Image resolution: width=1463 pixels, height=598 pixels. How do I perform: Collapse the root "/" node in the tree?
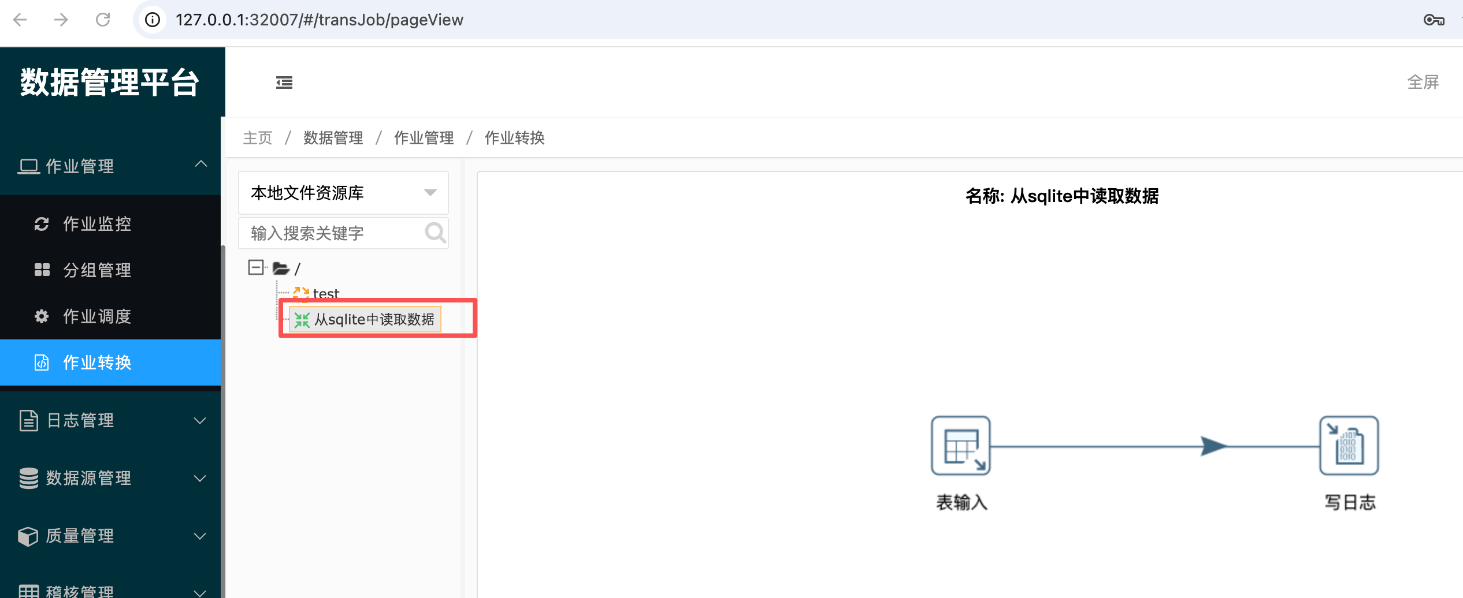[x=255, y=268]
